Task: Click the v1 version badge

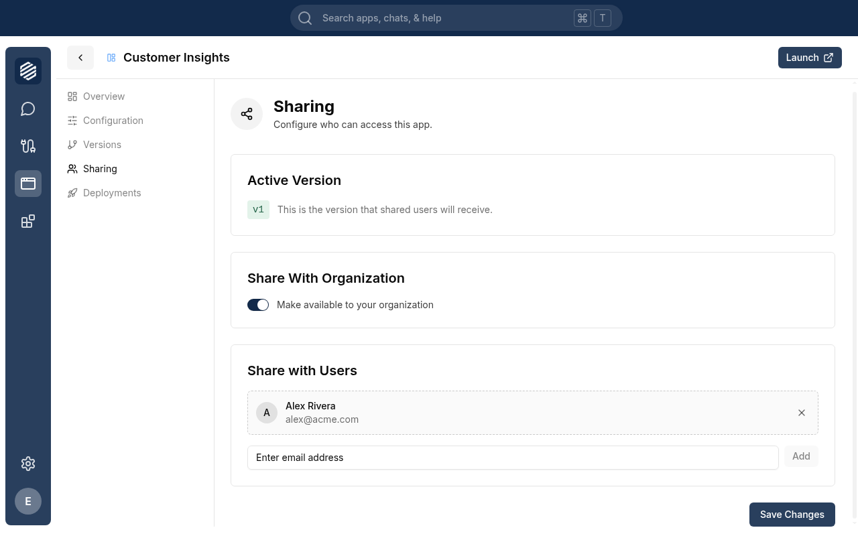Action: (x=258, y=210)
